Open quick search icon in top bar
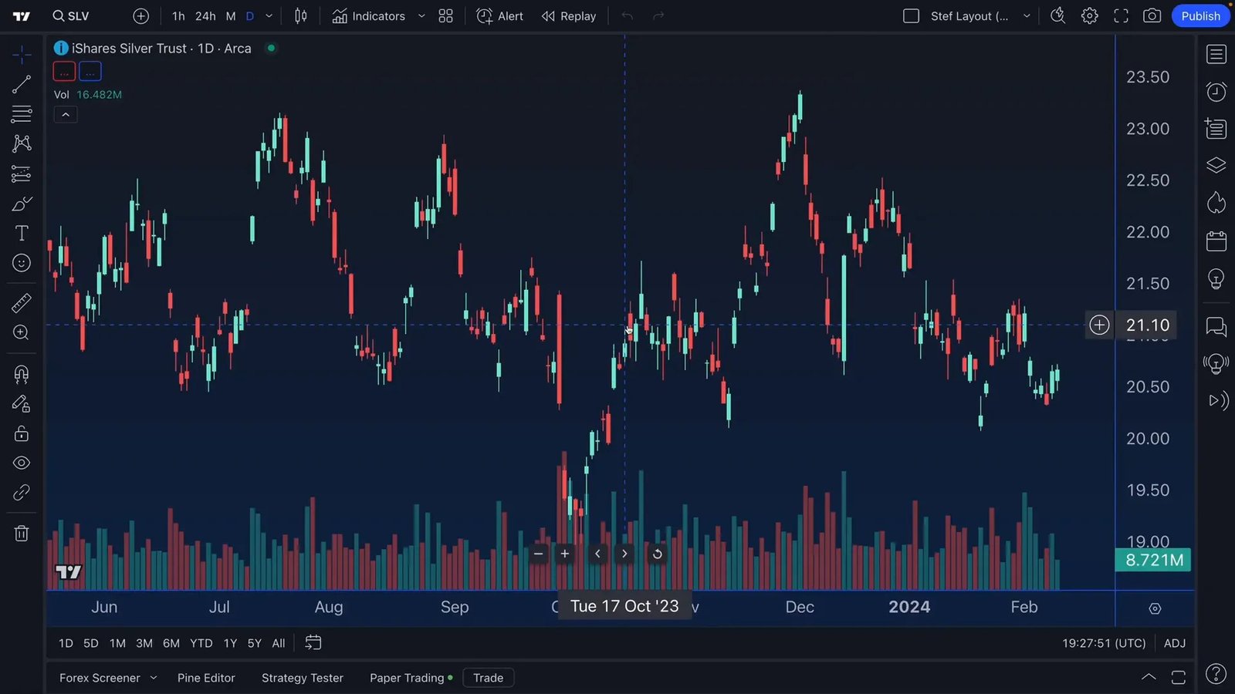The height and width of the screenshot is (694, 1235). pos(1058,16)
